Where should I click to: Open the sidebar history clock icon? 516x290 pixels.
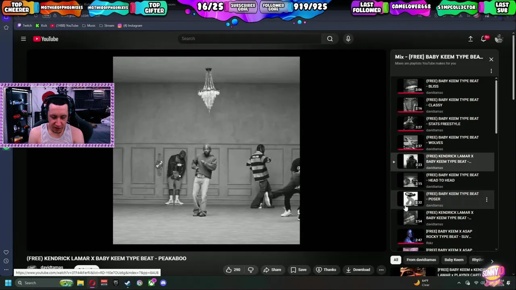point(6,261)
